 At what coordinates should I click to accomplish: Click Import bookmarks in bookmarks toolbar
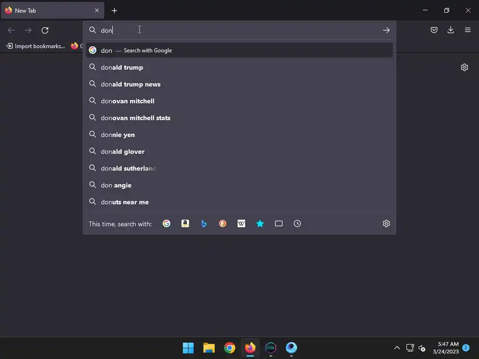(36, 46)
